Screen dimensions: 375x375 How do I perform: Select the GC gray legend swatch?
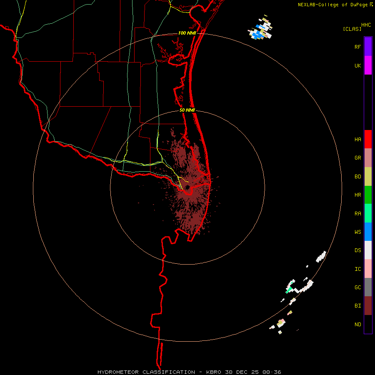point(368,287)
